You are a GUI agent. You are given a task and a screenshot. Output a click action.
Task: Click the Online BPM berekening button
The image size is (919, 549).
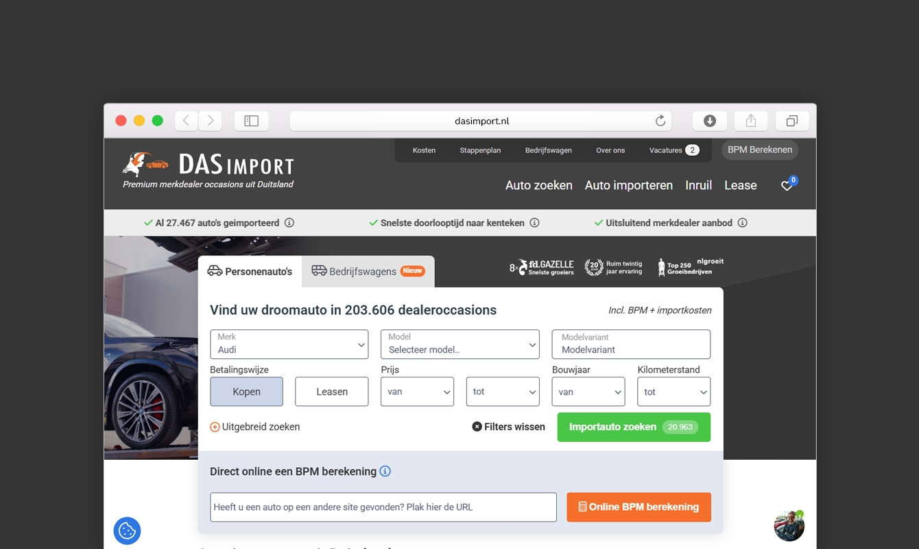tap(638, 507)
